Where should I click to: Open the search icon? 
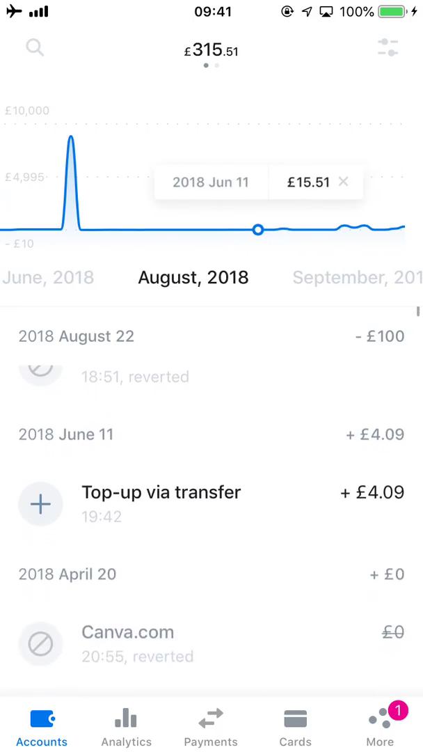(35, 47)
